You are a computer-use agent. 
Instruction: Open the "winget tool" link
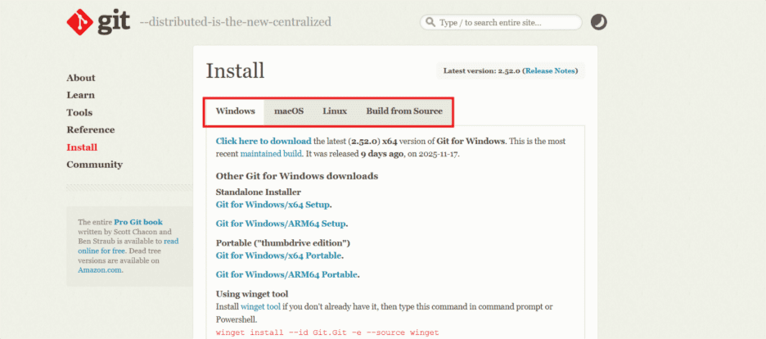tap(260, 307)
